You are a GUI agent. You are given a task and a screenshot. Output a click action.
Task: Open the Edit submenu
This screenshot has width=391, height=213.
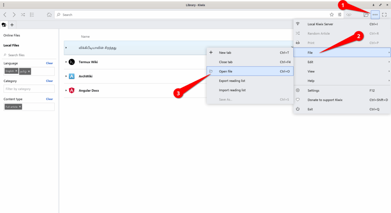[342, 62]
